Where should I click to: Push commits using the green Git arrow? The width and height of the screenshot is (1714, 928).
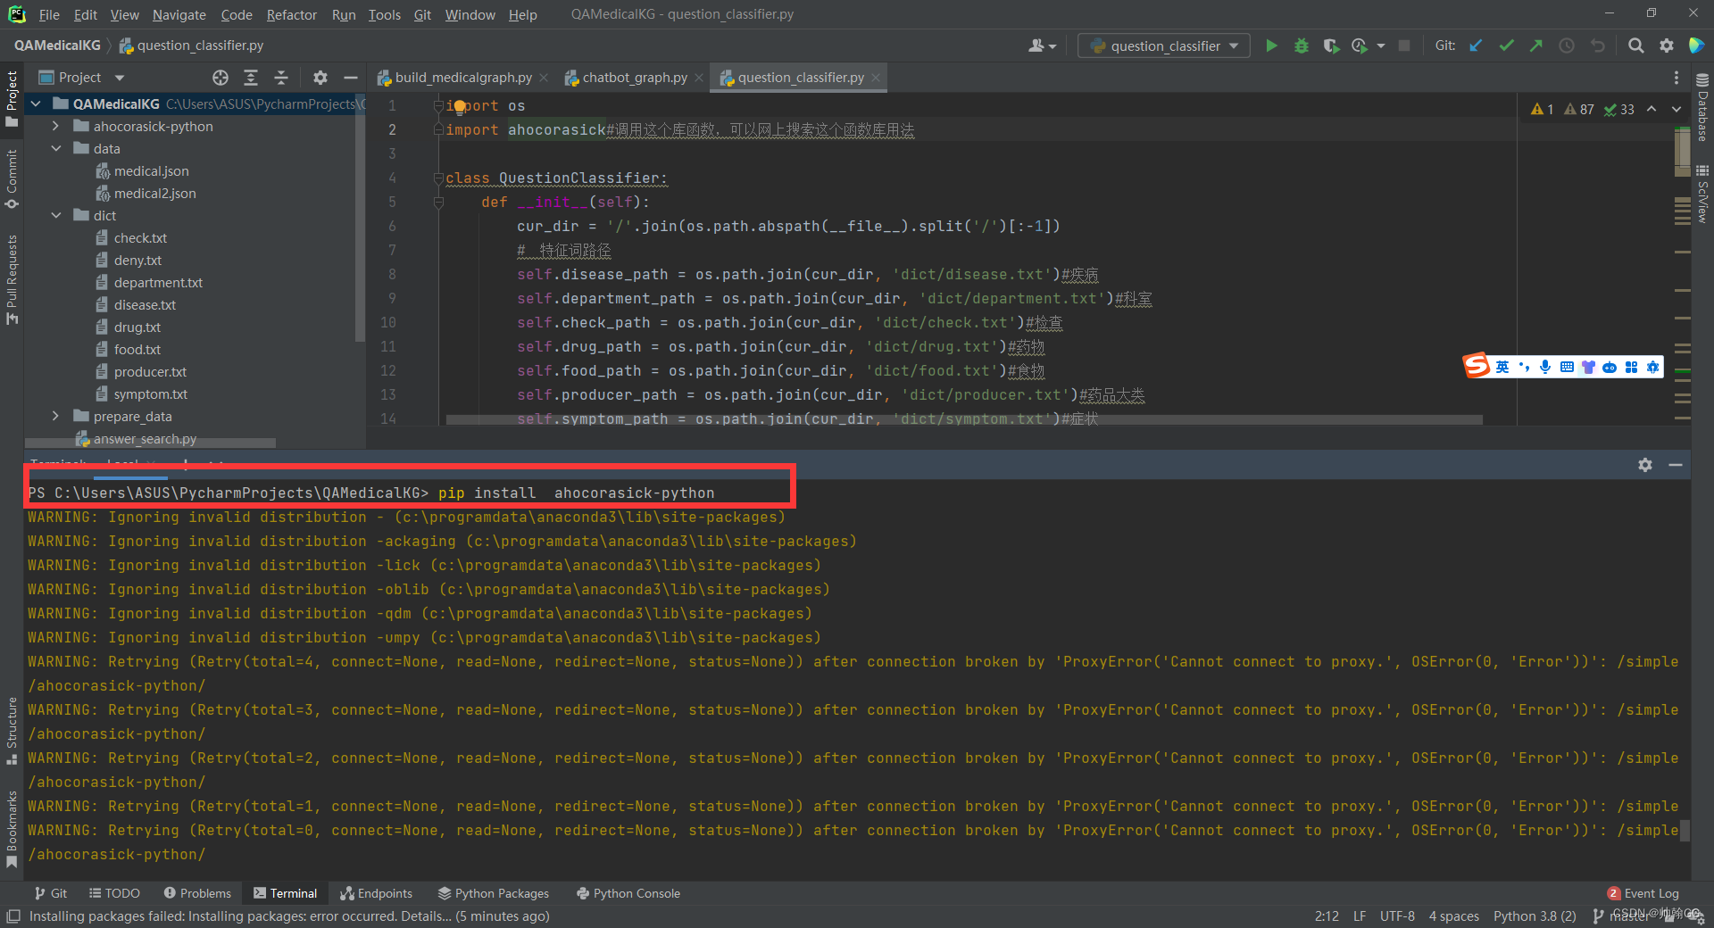(1536, 46)
